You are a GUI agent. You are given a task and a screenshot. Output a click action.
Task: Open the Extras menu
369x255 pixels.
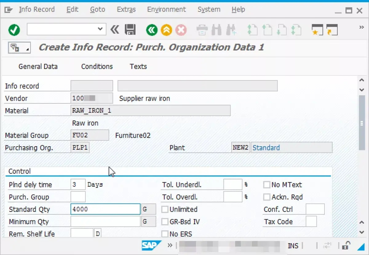(126, 10)
